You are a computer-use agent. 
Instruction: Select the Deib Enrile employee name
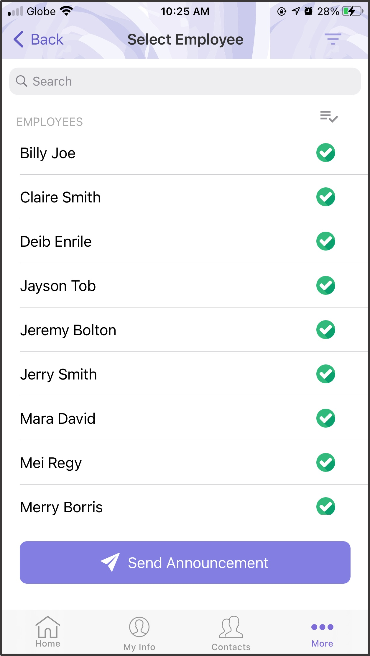tap(56, 241)
